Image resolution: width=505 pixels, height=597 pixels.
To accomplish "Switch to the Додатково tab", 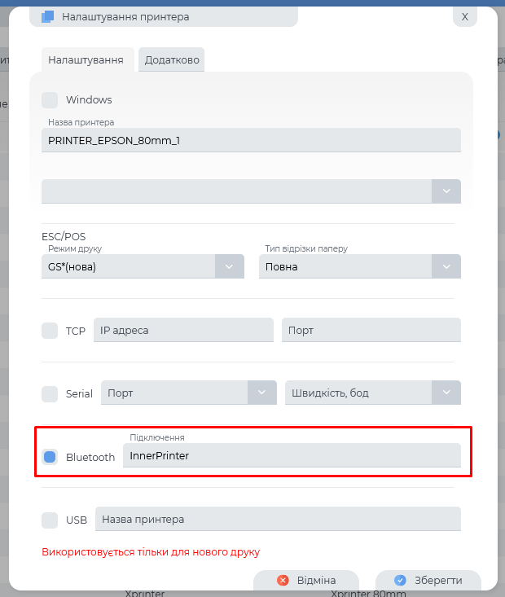I will (x=172, y=60).
